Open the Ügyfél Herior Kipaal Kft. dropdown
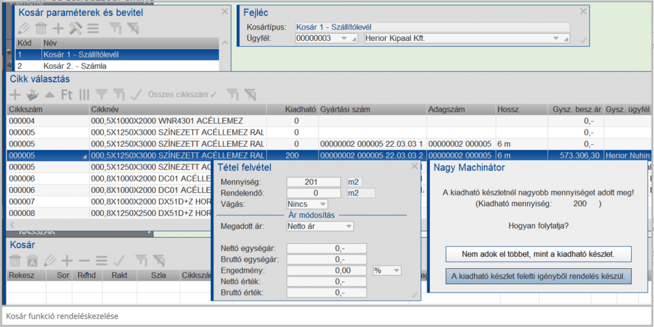654x327 pixels. [x=466, y=39]
